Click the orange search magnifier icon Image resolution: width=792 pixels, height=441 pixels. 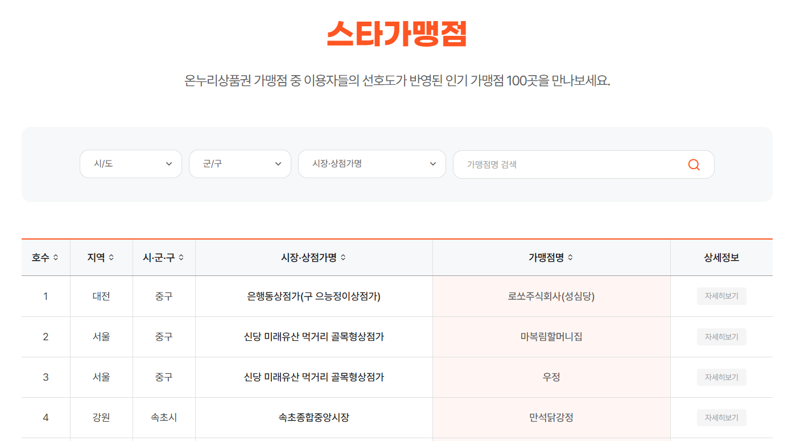pyautogui.click(x=694, y=164)
